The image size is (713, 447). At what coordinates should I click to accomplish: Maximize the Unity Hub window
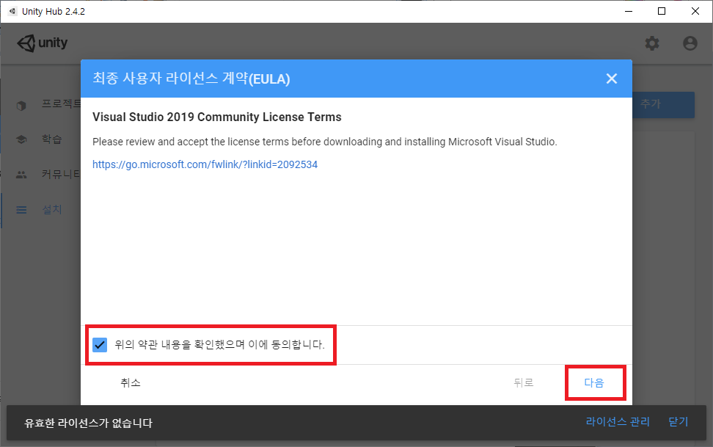tap(662, 12)
